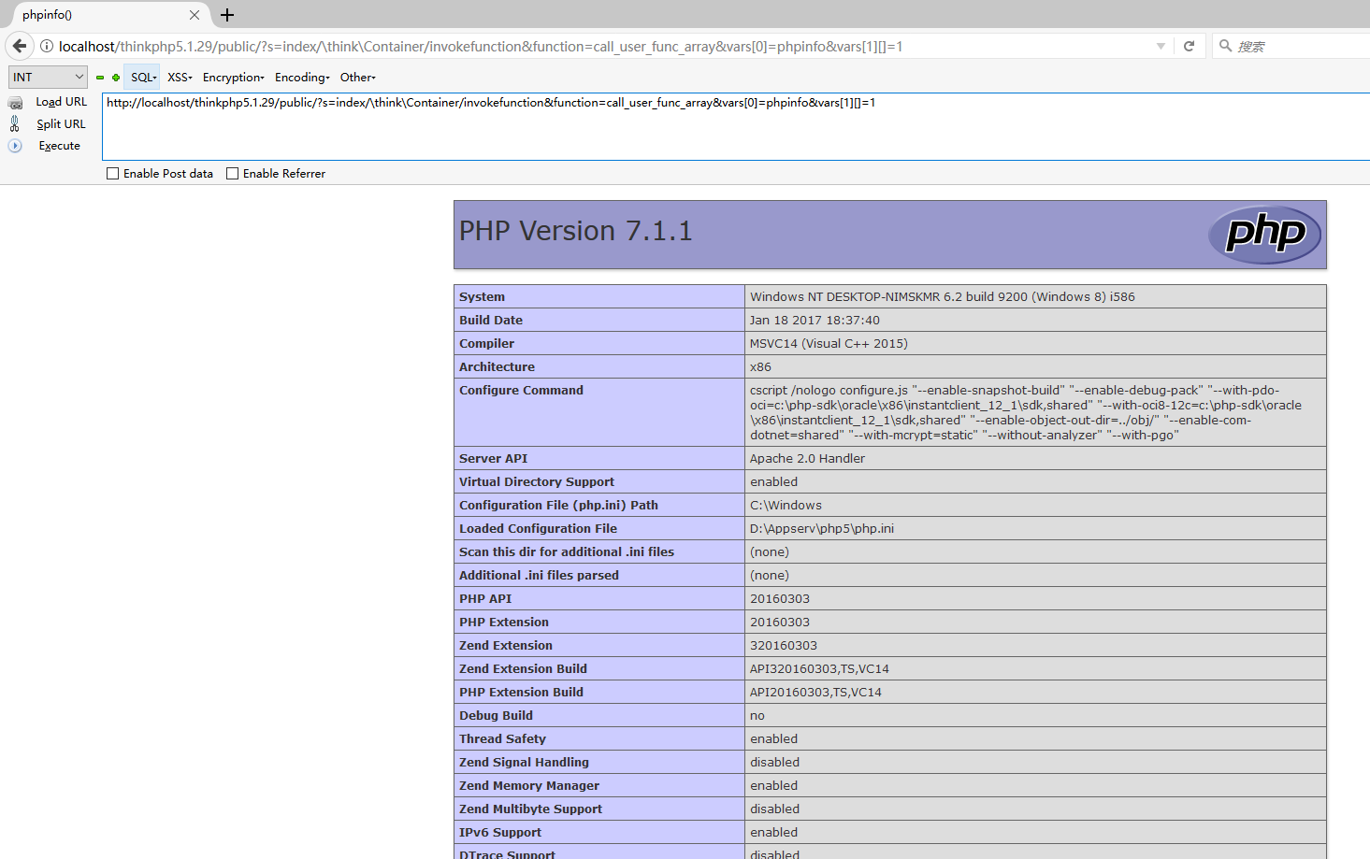This screenshot has height=859, width=1370.
Task: Click Virtual Directory Support label
Action: coord(537,482)
